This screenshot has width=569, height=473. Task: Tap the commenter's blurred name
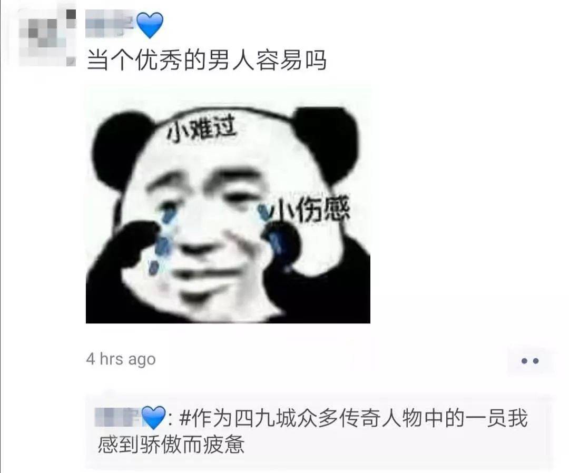pos(117,418)
